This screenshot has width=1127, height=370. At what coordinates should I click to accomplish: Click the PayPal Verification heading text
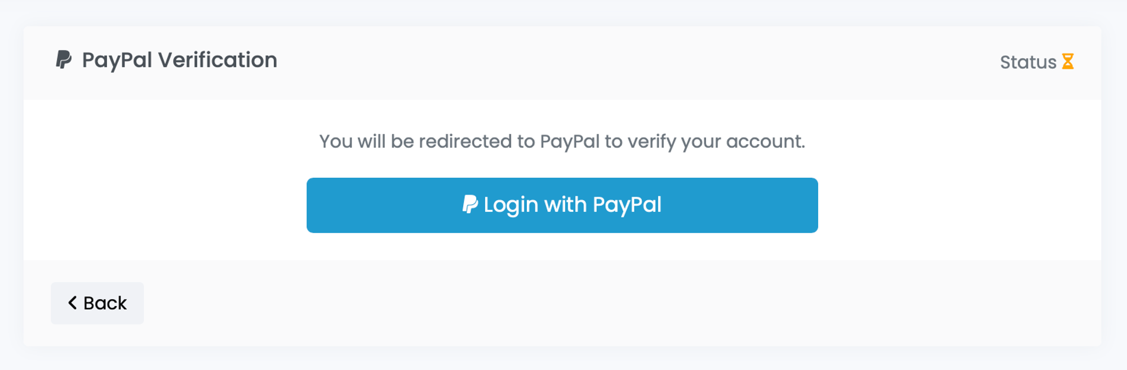tap(179, 60)
